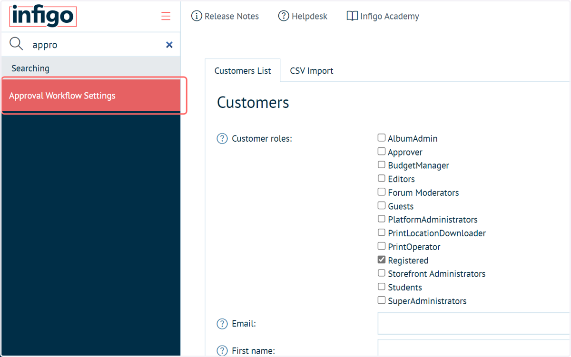
Task: Open help tooltip for Customer roles
Action: point(222,139)
